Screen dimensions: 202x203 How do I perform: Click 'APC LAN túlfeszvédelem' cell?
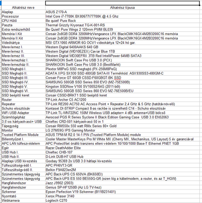pos(23,143)
